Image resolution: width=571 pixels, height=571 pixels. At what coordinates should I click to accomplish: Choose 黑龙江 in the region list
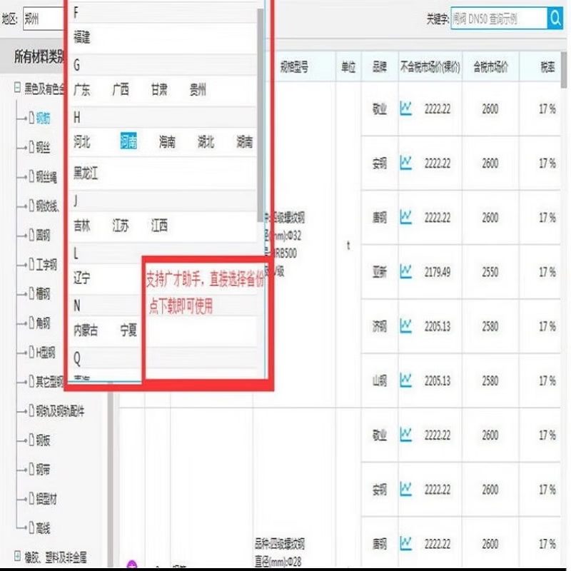pos(86,173)
